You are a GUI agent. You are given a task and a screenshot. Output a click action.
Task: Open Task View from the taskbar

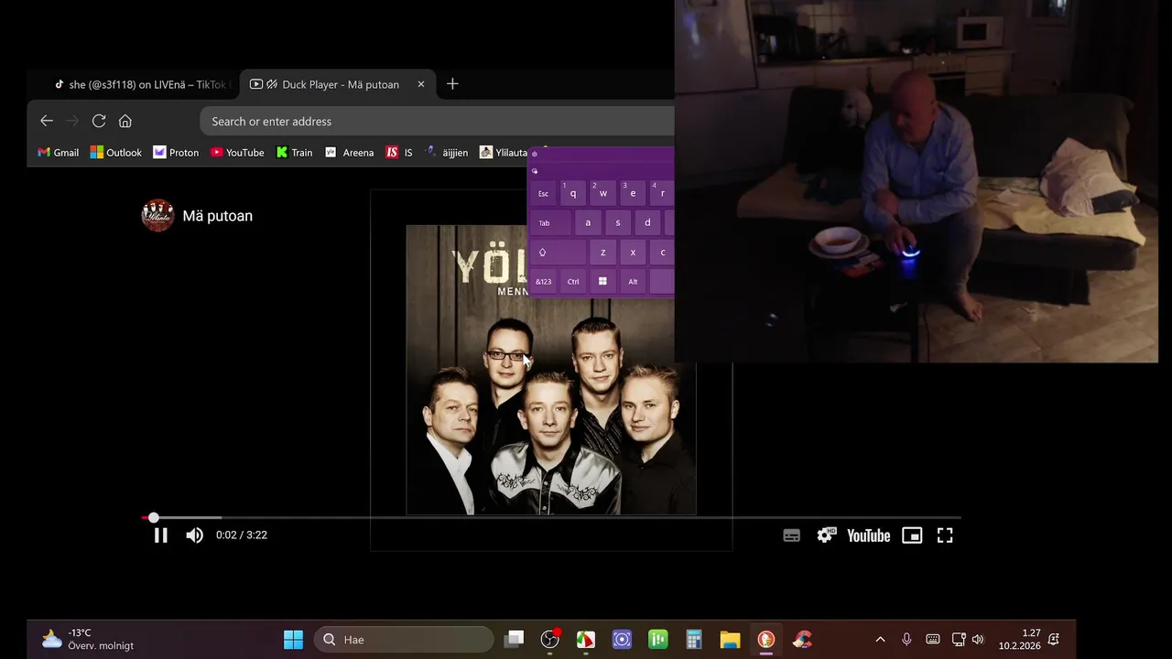[515, 640]
